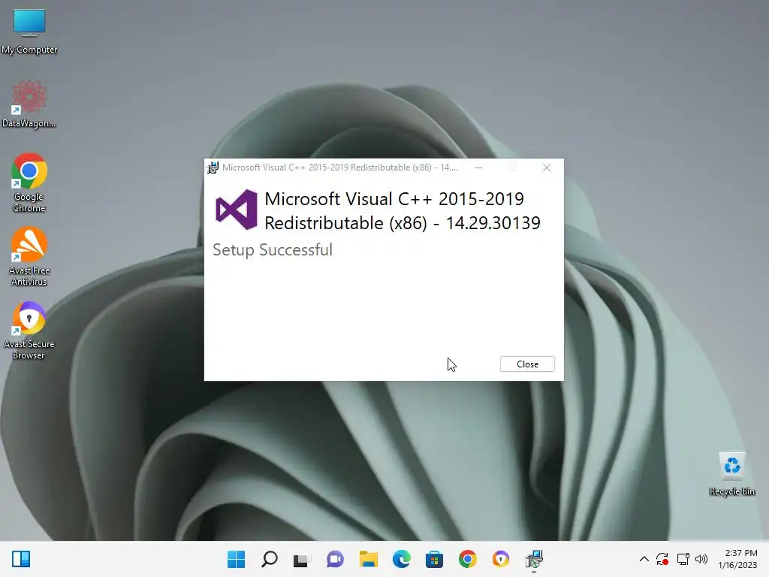
Task: Open taskbar Search
Action: pyautogui.click(x=270, y=559)
